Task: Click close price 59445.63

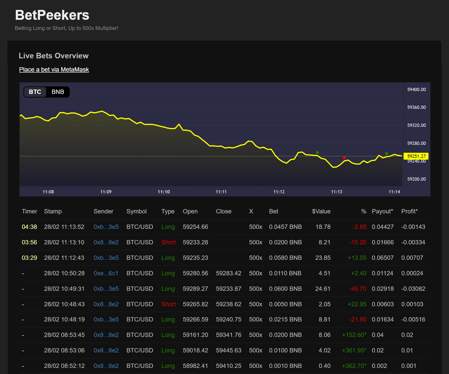Action: 229,350
